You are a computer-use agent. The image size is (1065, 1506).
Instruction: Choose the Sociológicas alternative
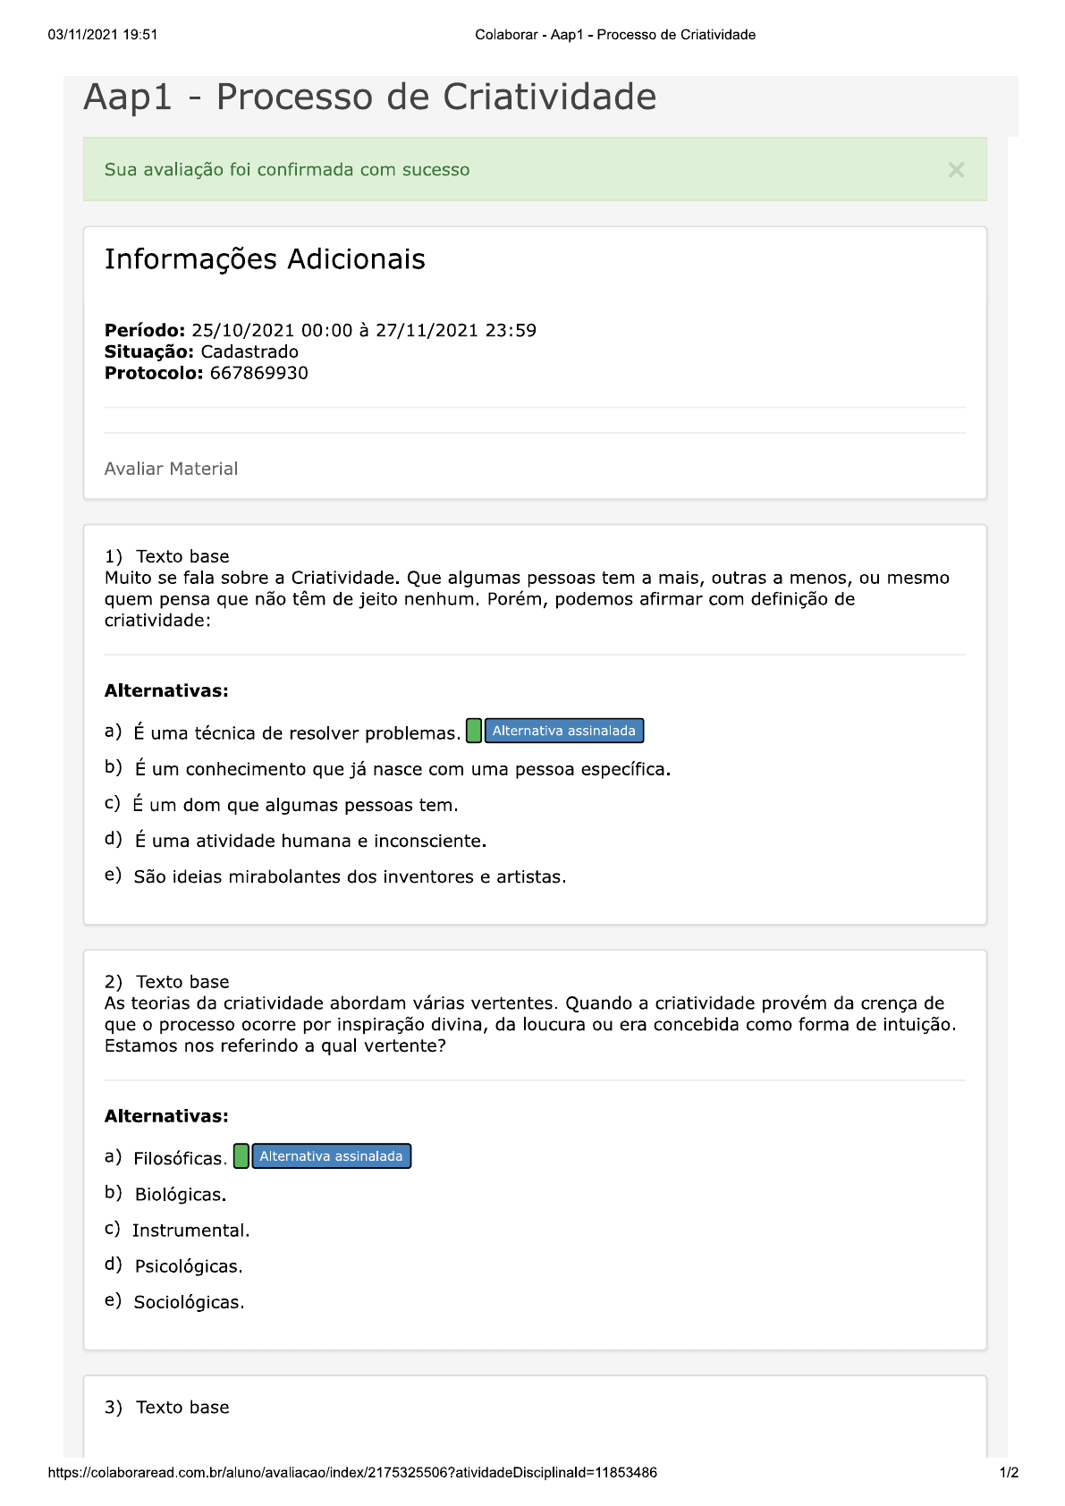(x=189, y=1302)
